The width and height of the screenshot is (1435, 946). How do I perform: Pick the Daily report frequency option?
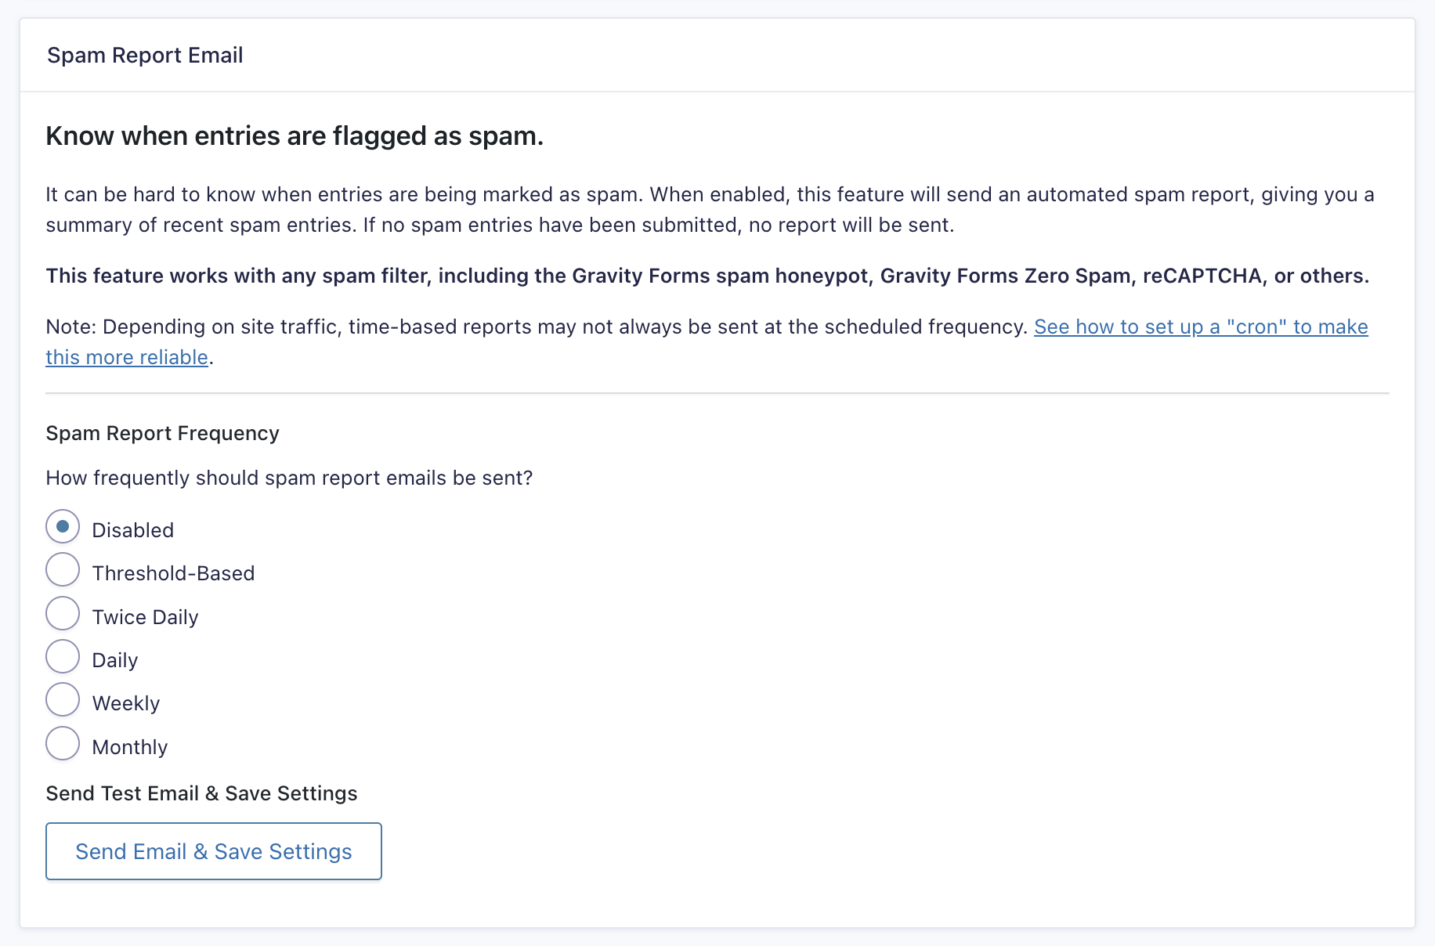(63, 657)
